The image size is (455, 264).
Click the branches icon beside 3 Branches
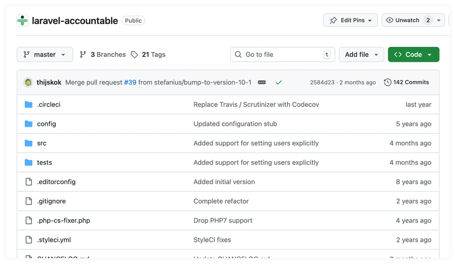(83, 55)
